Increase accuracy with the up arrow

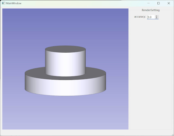157,16
